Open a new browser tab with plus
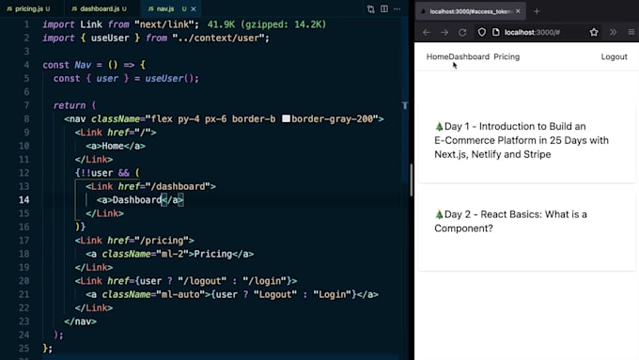This screenshot has width=639, height=360. pos(537,11)
